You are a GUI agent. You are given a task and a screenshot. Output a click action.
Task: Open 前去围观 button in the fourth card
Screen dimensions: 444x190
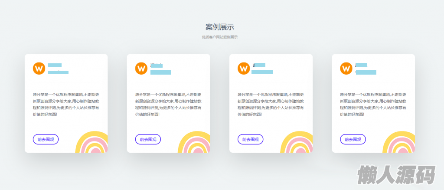353,139
